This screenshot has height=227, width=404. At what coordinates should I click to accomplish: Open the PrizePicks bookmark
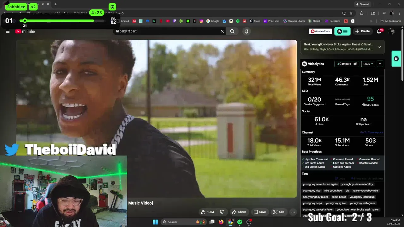click(x=271, y=21)
